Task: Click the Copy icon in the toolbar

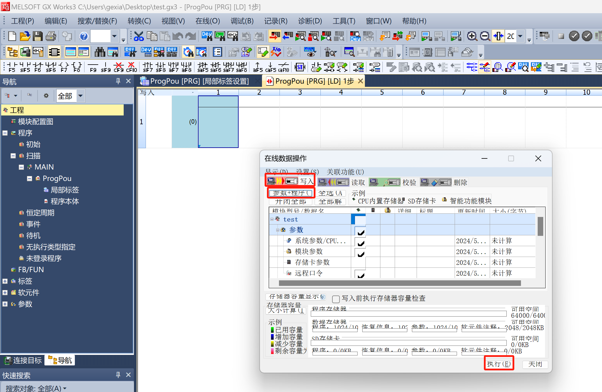Action: [152, 36]
